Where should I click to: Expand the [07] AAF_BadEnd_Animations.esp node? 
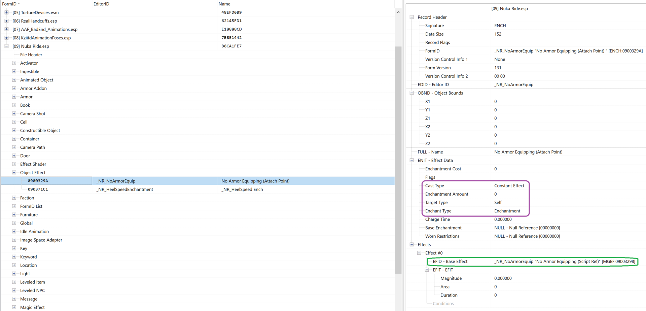tap(6, 29)
